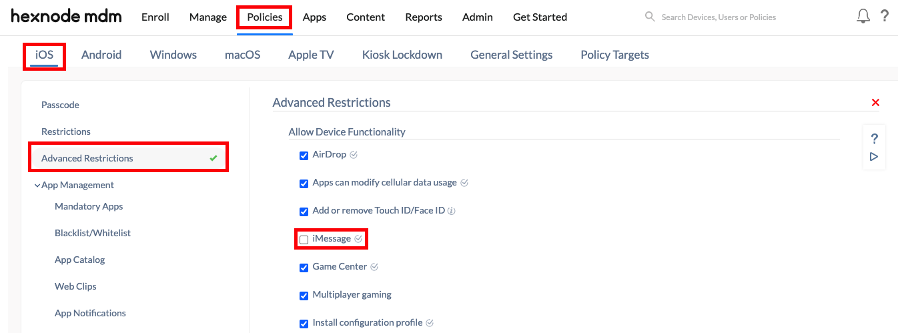Switch to the Kiosk Lockdown tab
The height and width of the screenshot is (333, 898).
(402, 55)
